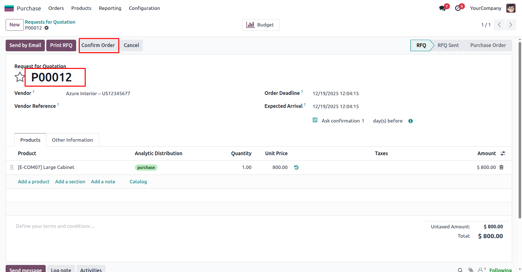Switch to the Other Information tab
The width and height of the screenshot is (522, 272).
pos(72,140)
